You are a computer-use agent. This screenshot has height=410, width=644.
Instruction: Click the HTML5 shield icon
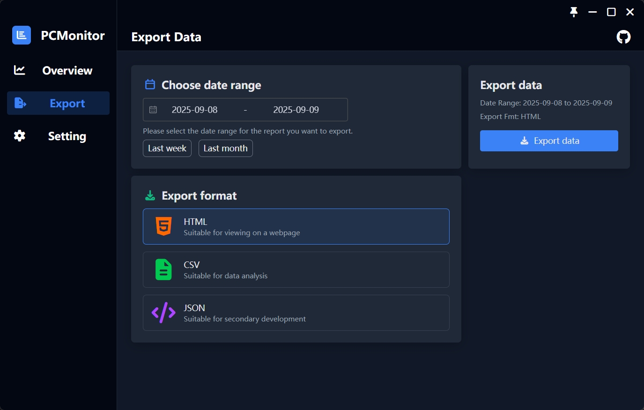coord(163,226)
